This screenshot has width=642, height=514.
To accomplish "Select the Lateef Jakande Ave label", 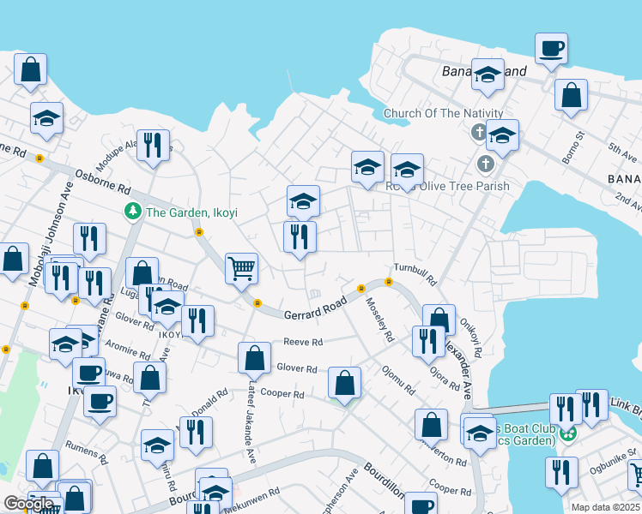I will coord(250,422).
